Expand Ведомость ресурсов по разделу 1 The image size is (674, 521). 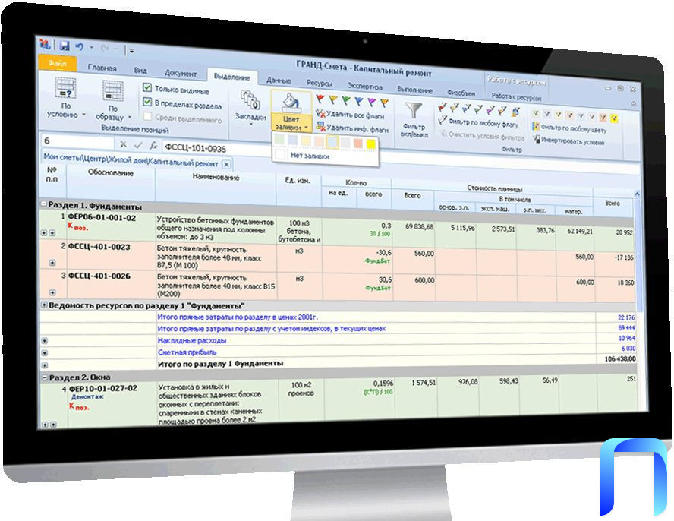[44, 305]
